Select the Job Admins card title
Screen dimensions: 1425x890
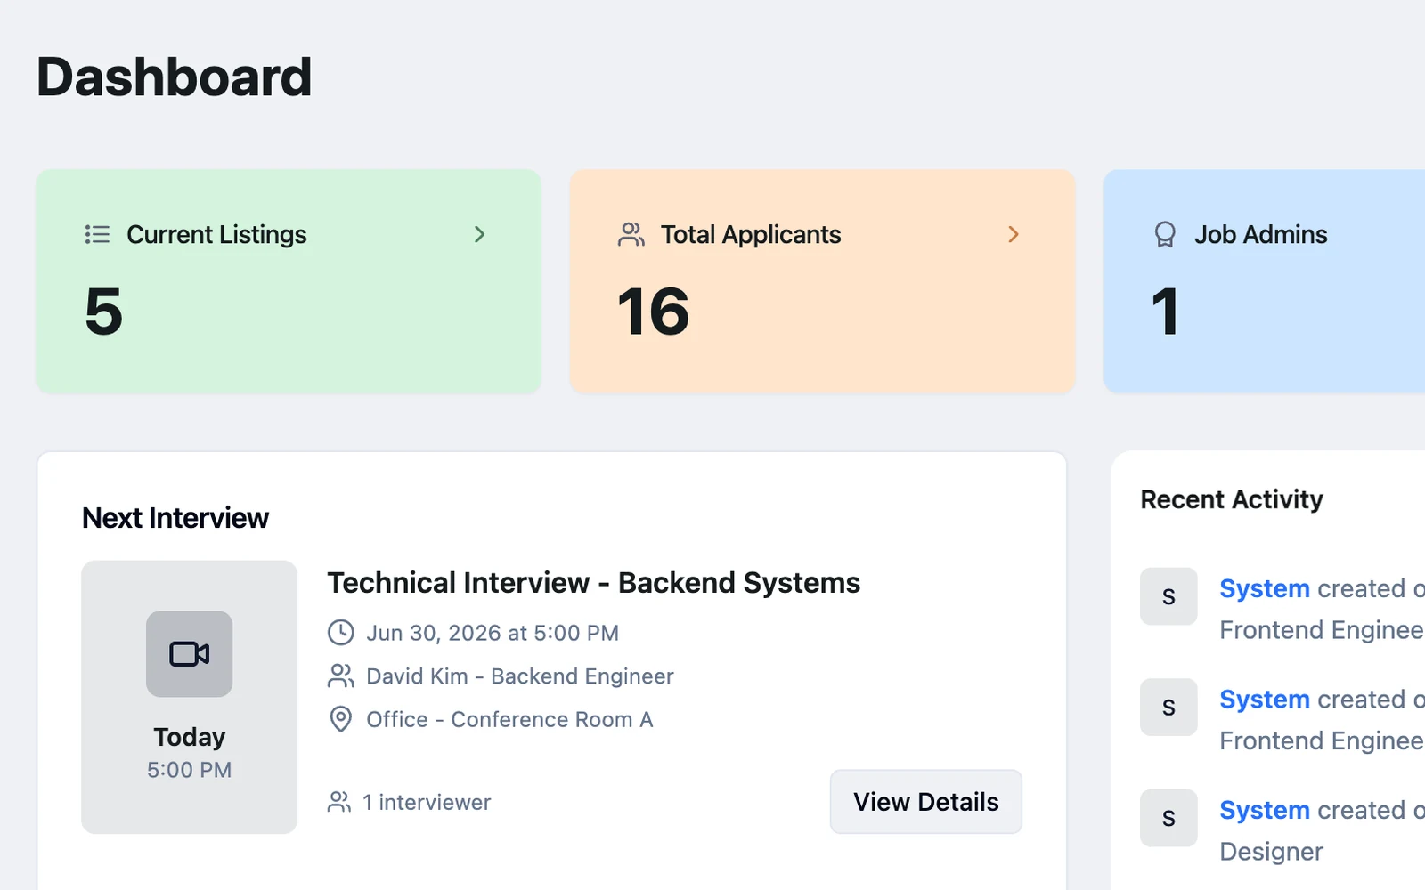1261,234
